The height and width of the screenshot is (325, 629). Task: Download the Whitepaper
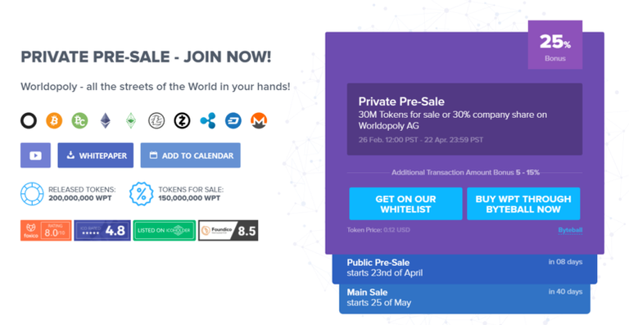tap(96, 155)
